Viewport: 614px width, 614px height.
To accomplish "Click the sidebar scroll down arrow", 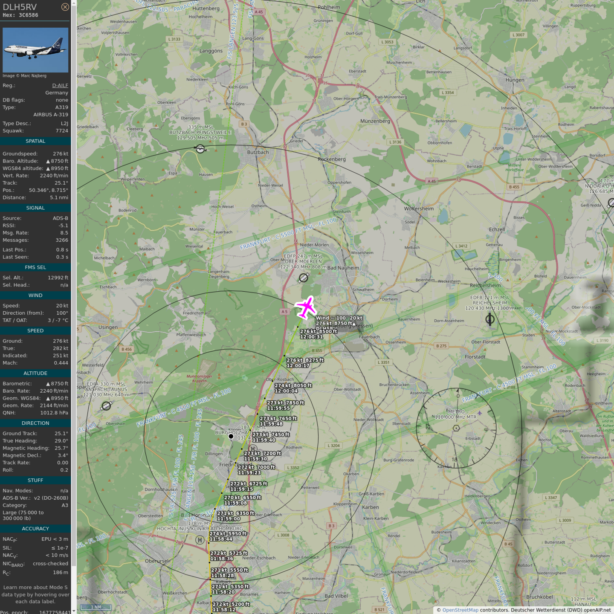I will (74, 611).
